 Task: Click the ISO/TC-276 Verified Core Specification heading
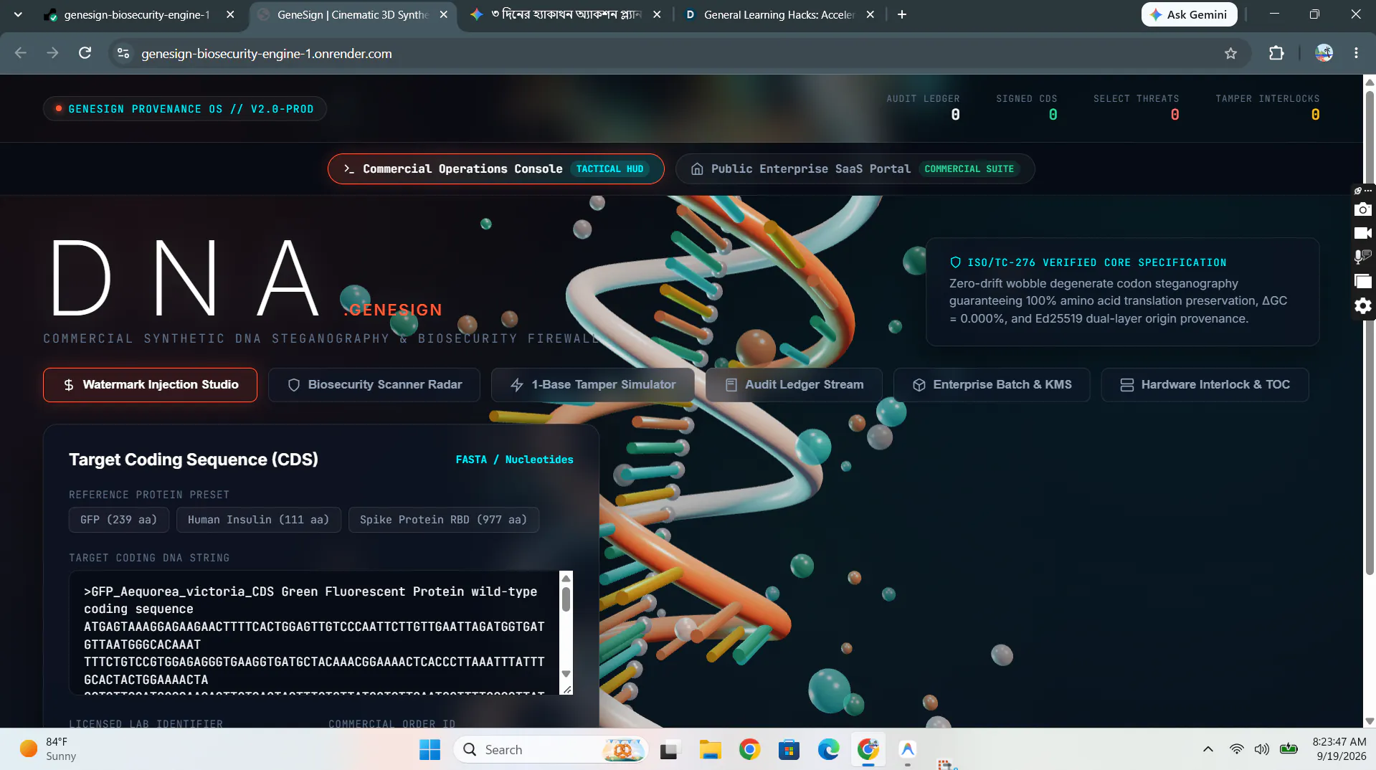(1096, 262)
